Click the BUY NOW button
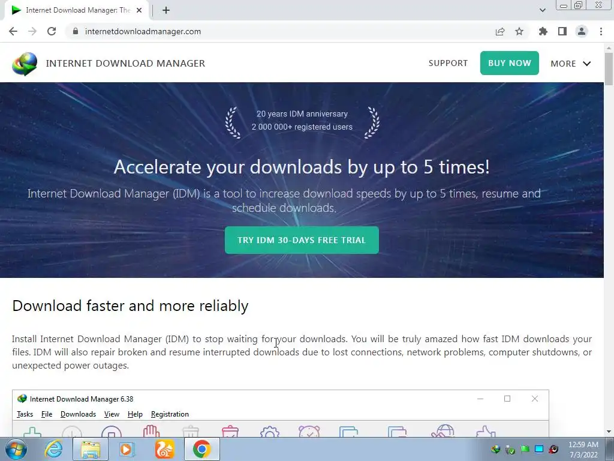614x461 pixels. point(510,63)
